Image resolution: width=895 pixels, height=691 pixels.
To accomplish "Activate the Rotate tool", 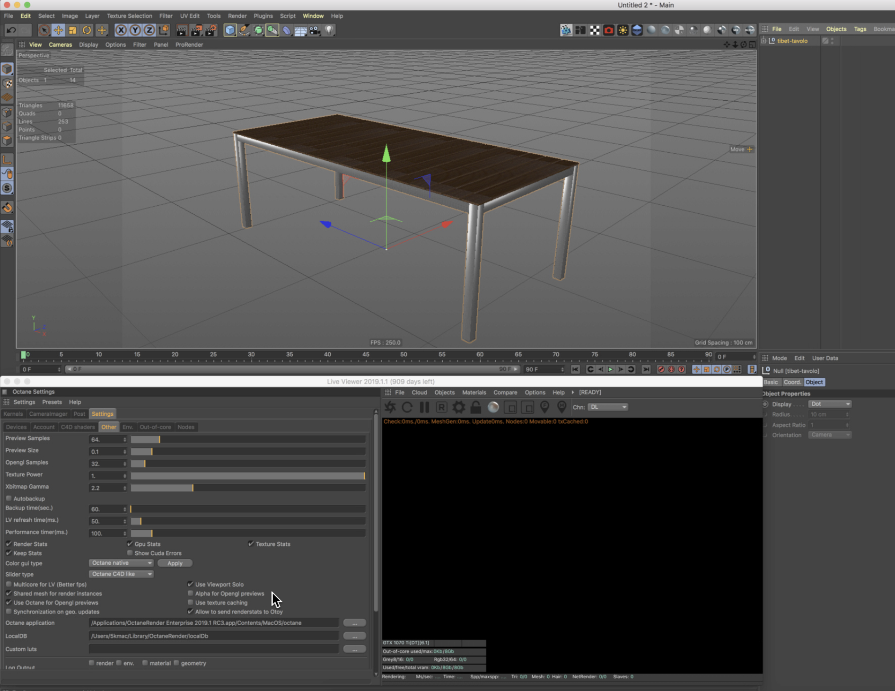I will tap(87, 30).
